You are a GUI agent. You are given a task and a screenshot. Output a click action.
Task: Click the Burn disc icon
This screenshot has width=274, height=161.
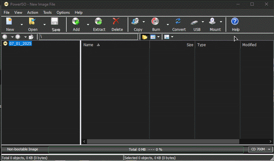155,22
